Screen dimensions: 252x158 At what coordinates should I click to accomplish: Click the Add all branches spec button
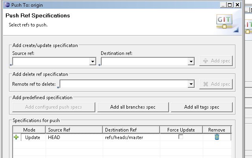133,107
